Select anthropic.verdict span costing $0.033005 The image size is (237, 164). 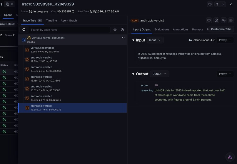(72, 69)
